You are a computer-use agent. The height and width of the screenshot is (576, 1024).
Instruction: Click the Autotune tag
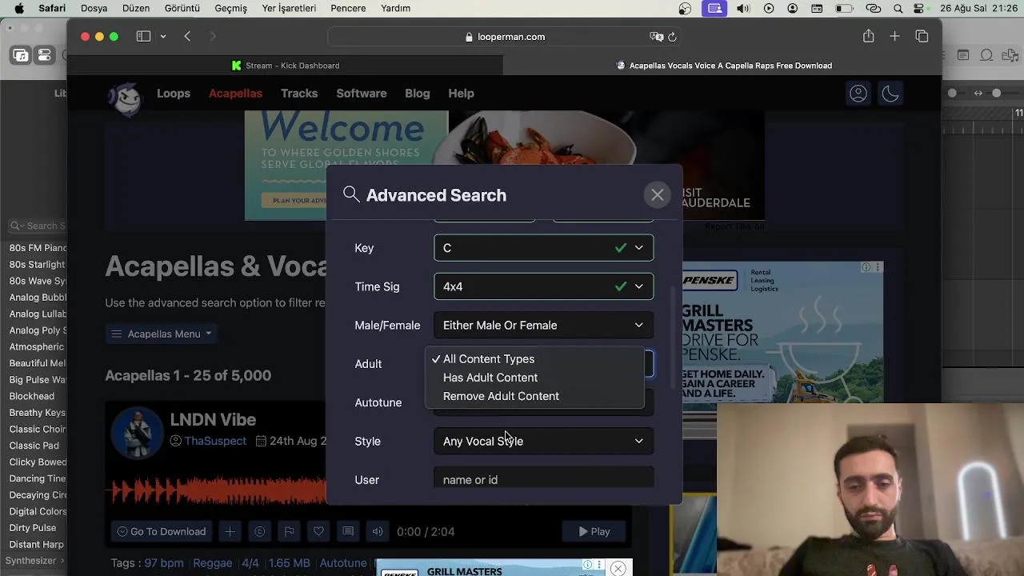click(x=343, y=563)
